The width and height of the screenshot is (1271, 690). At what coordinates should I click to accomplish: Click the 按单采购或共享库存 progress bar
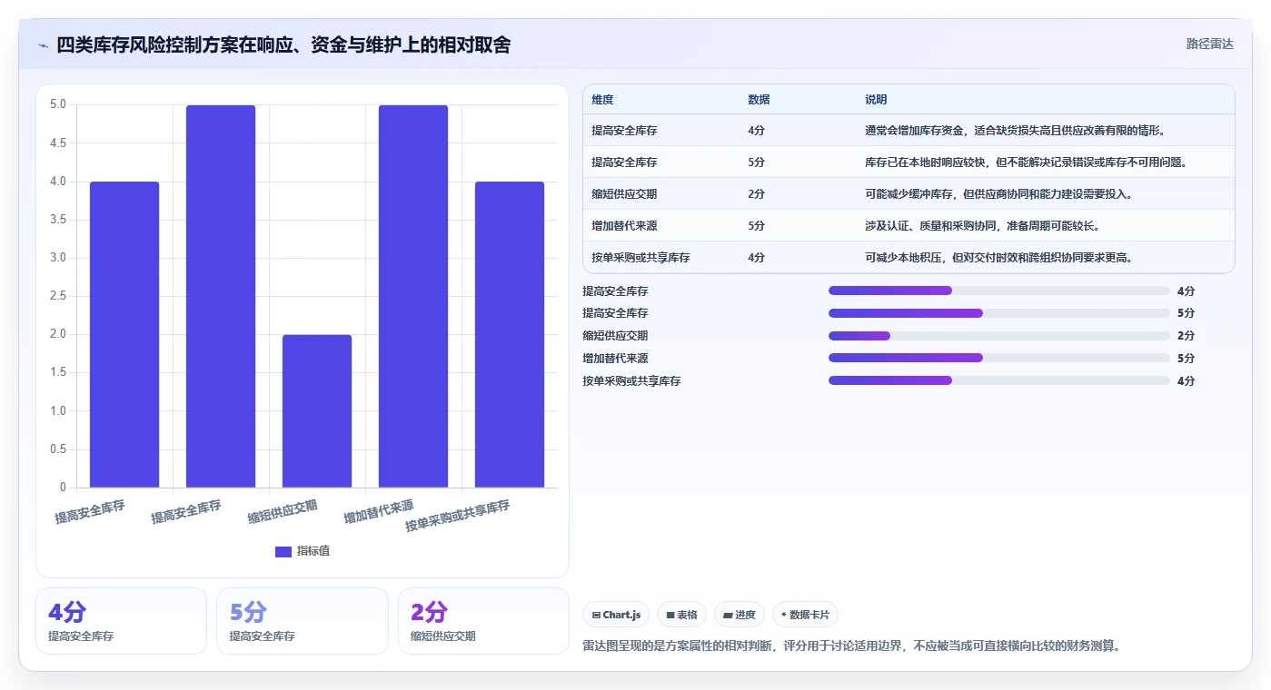point(999,380)
